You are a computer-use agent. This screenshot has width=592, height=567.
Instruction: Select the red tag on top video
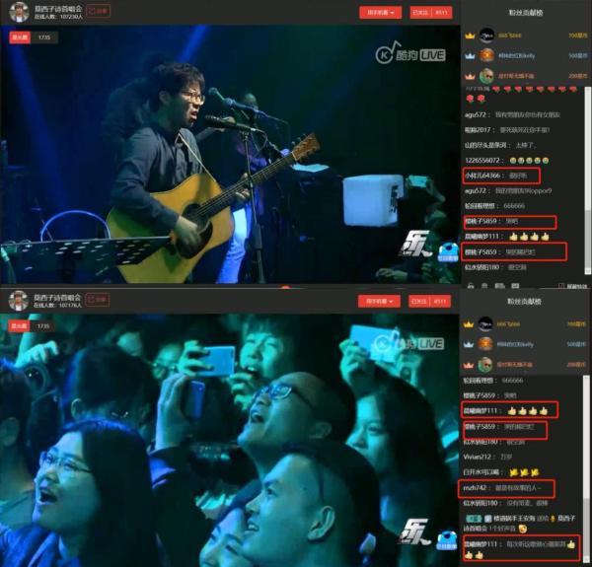coord(20,37)
